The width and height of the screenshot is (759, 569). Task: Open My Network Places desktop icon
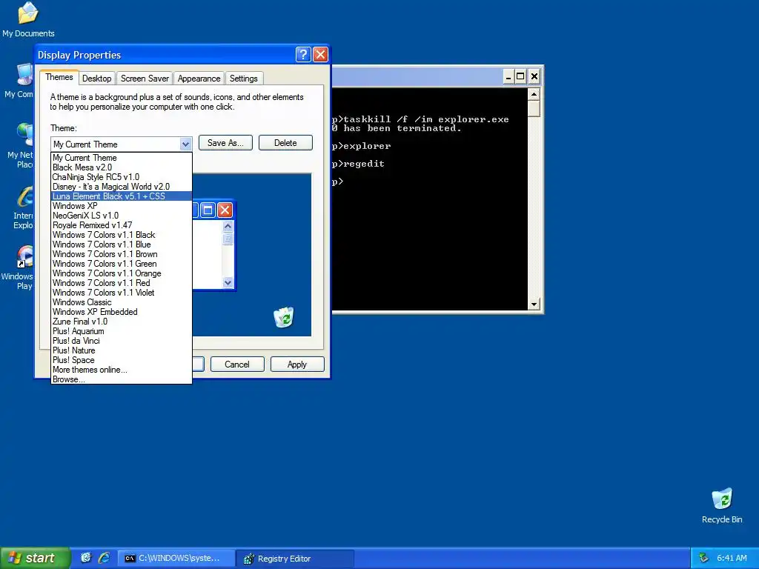click(20, 146)
